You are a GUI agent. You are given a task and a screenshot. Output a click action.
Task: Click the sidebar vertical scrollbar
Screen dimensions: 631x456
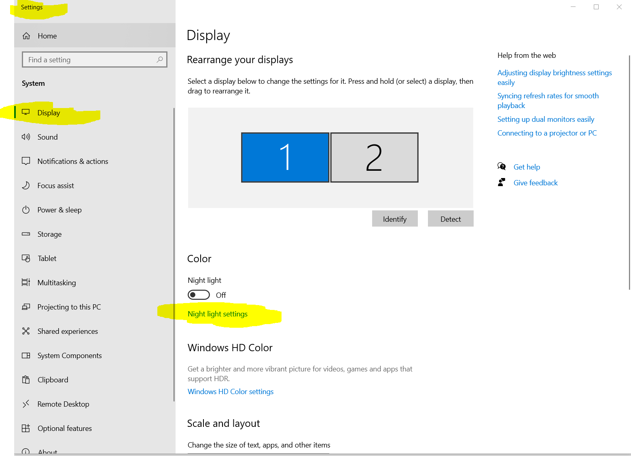coord(174,255)
